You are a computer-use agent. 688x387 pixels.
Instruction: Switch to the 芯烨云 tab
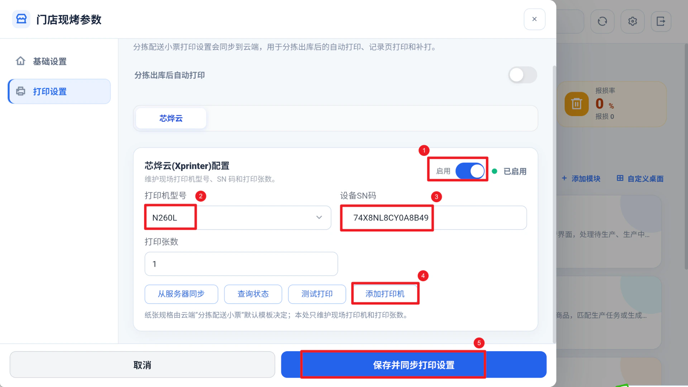click(171, 118)
